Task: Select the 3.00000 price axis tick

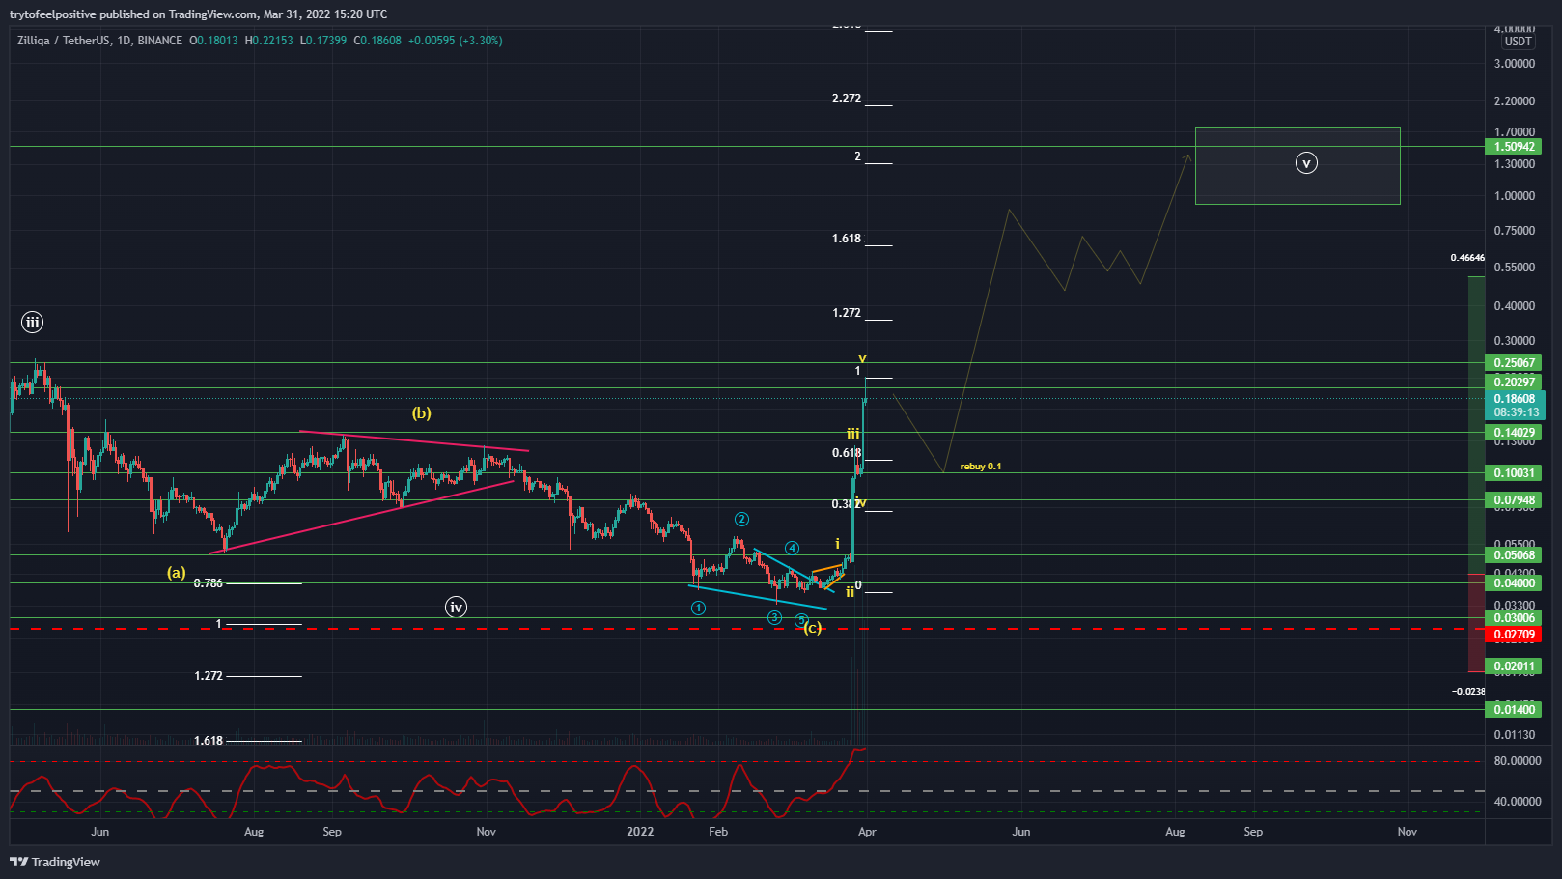Action: (x=1515, y=64)
